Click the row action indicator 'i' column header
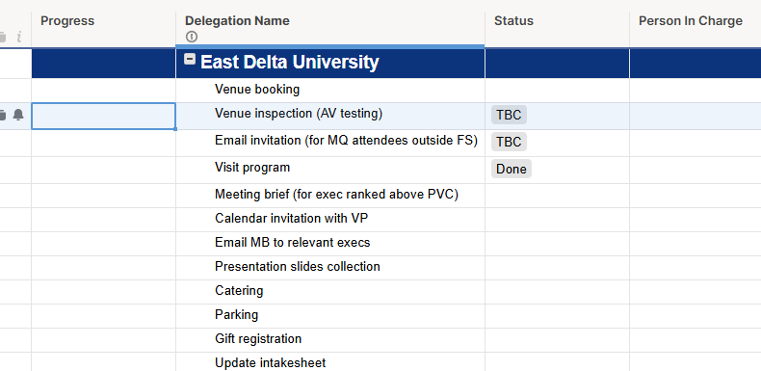Viewport: 761px width, 371px height. tap(19, 37)
